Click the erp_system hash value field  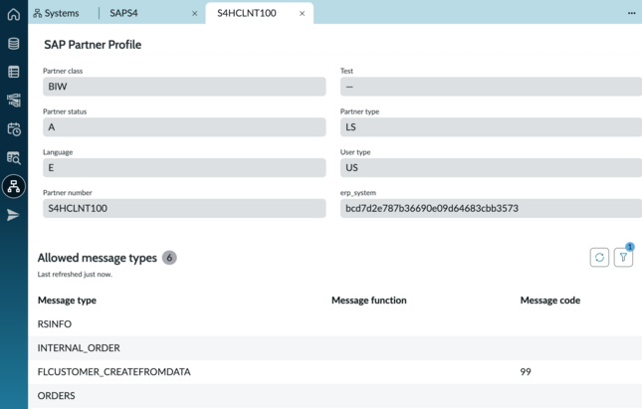491,208
